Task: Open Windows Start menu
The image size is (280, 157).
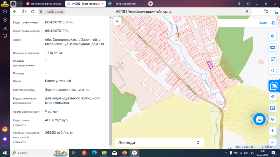Action: [x=5, y=153]
